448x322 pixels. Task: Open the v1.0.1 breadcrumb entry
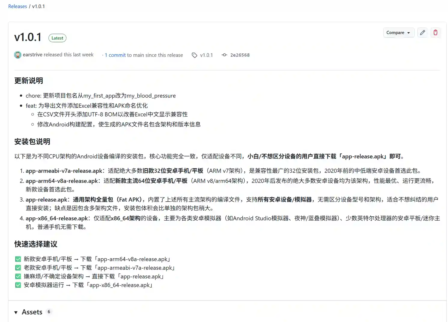point(38,6)
